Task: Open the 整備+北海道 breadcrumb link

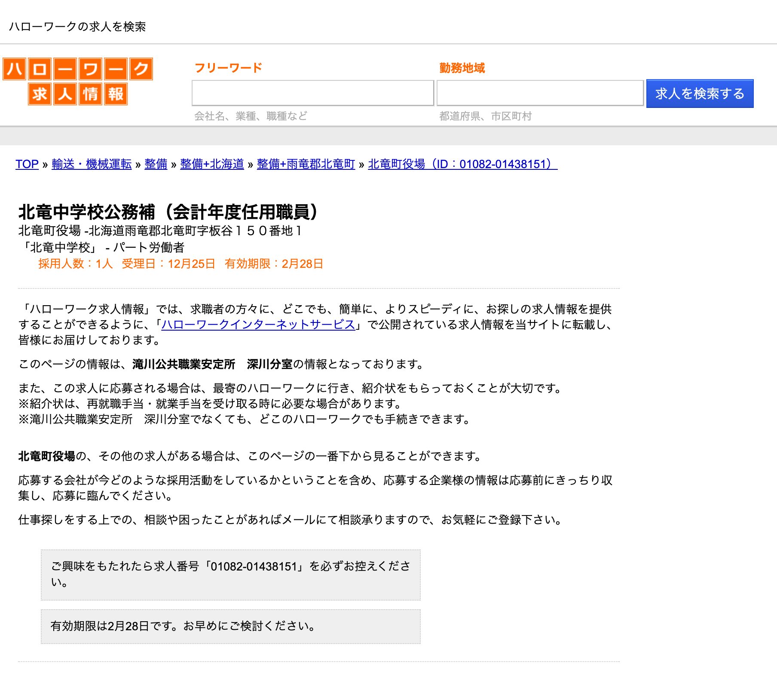Action: pyautogui.click(x=212, y=164)
